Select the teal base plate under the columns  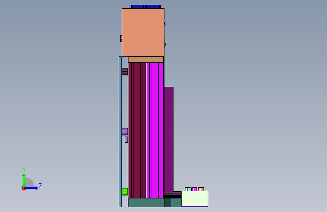[146, 203]
